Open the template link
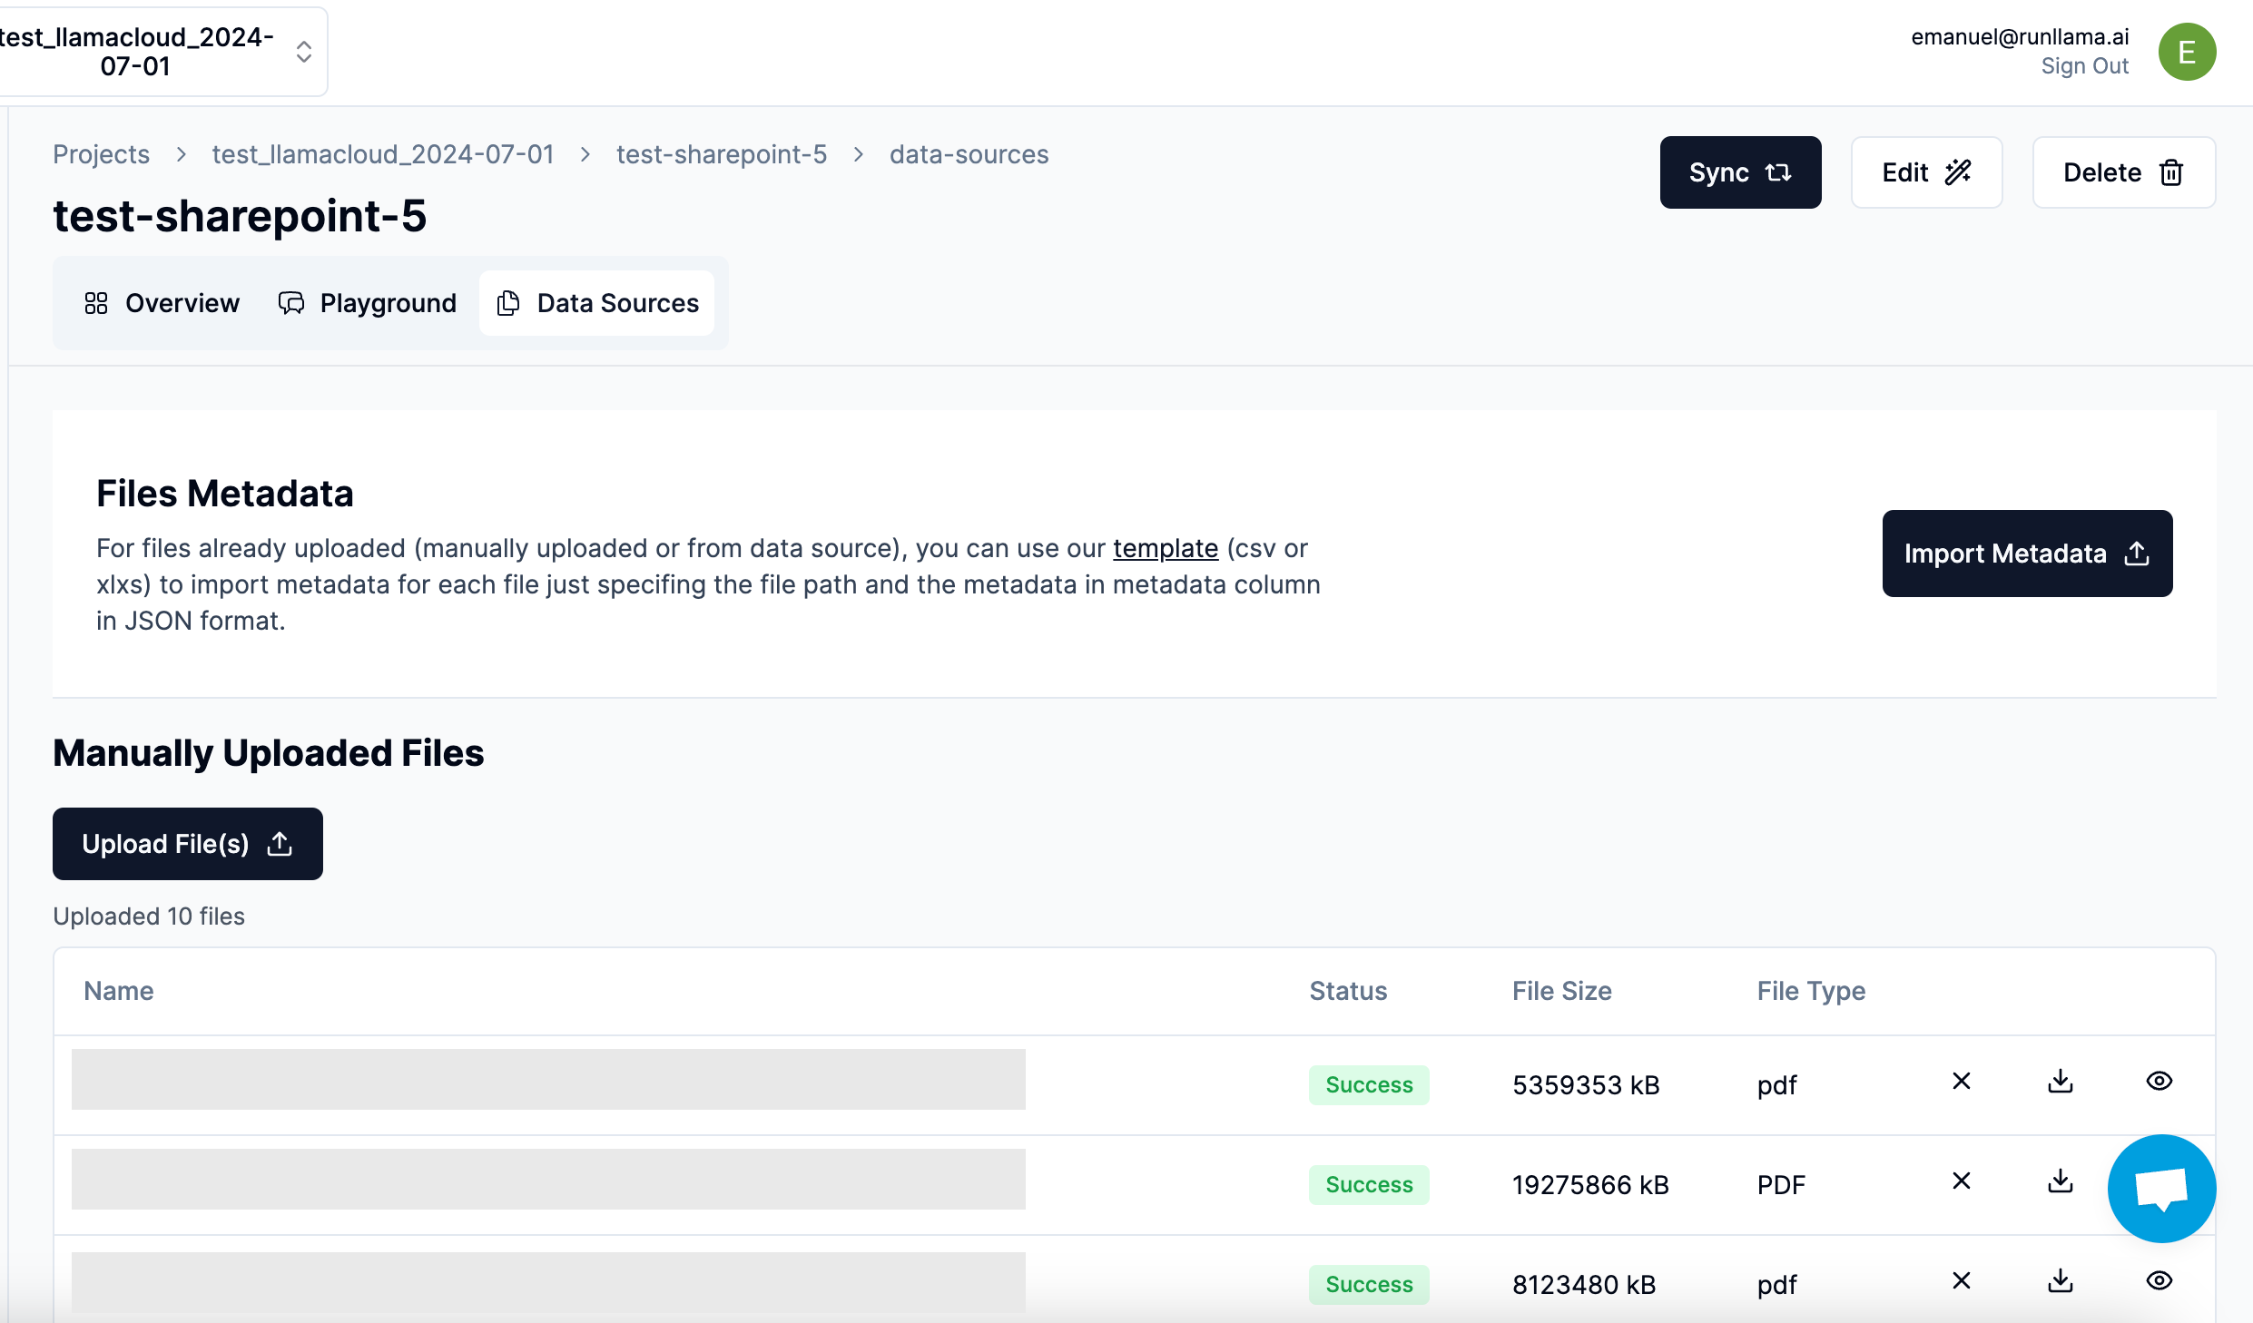2253x1323 pixels. click(1165, 548)
